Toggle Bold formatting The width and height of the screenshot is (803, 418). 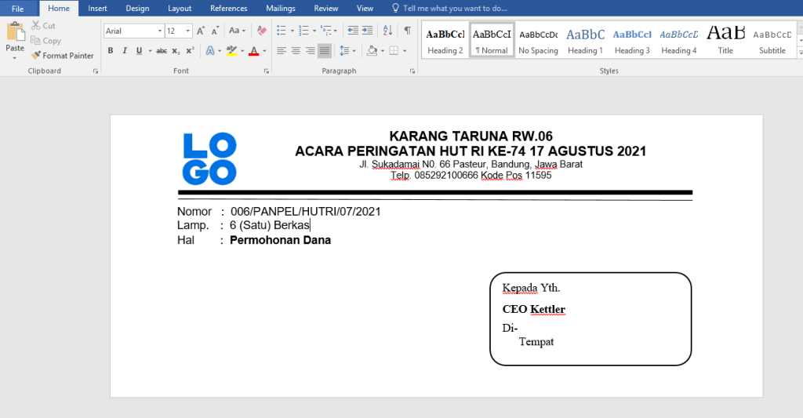tap(111, 51)
